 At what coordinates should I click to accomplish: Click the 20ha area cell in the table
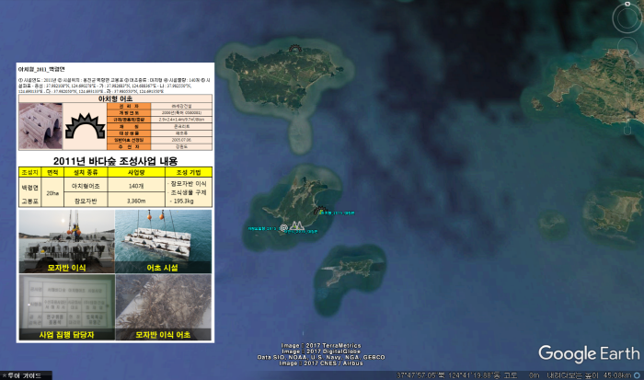52,192
